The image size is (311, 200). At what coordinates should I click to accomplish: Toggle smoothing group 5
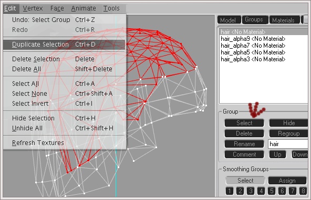[x=272, y=191]
